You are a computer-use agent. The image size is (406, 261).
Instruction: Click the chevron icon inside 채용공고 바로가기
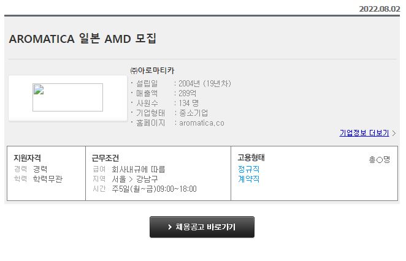(x=170, y=227)
